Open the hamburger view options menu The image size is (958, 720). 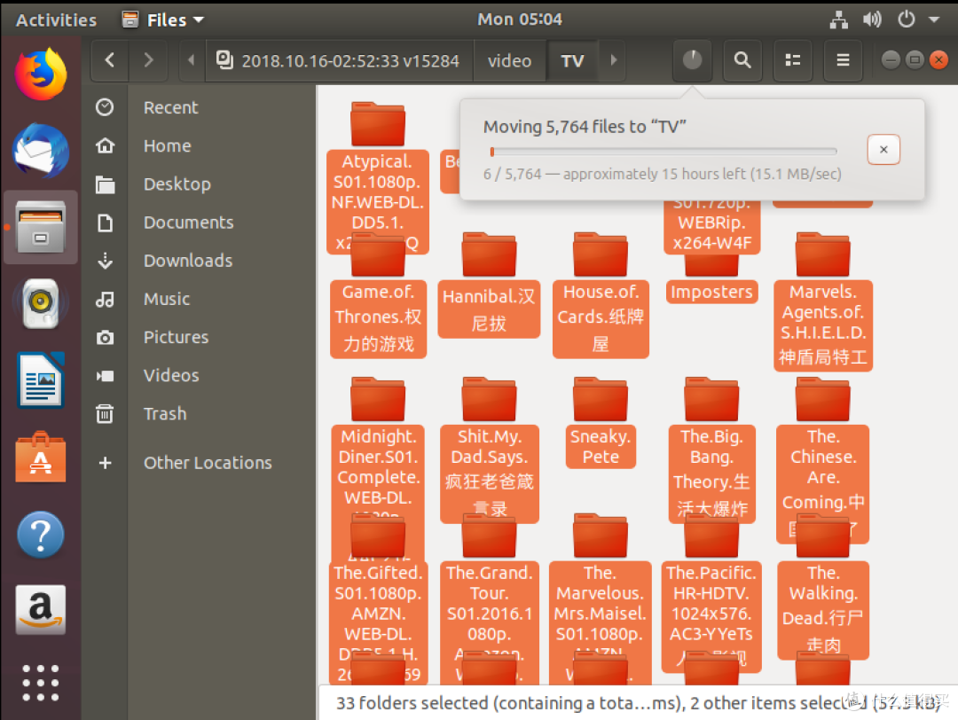(843, 59)
